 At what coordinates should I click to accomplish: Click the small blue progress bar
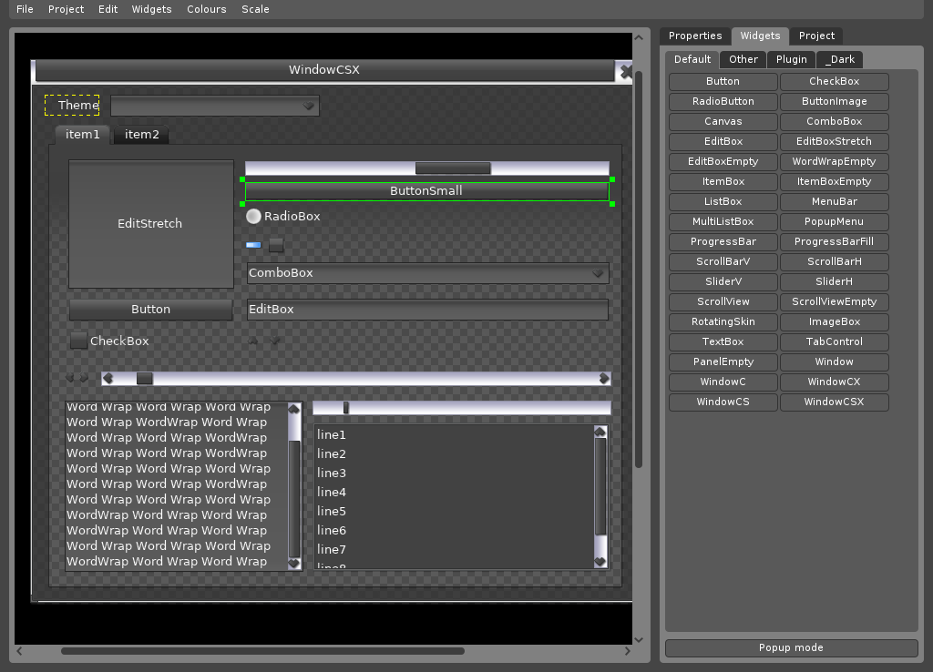click(x=253, y=244)
